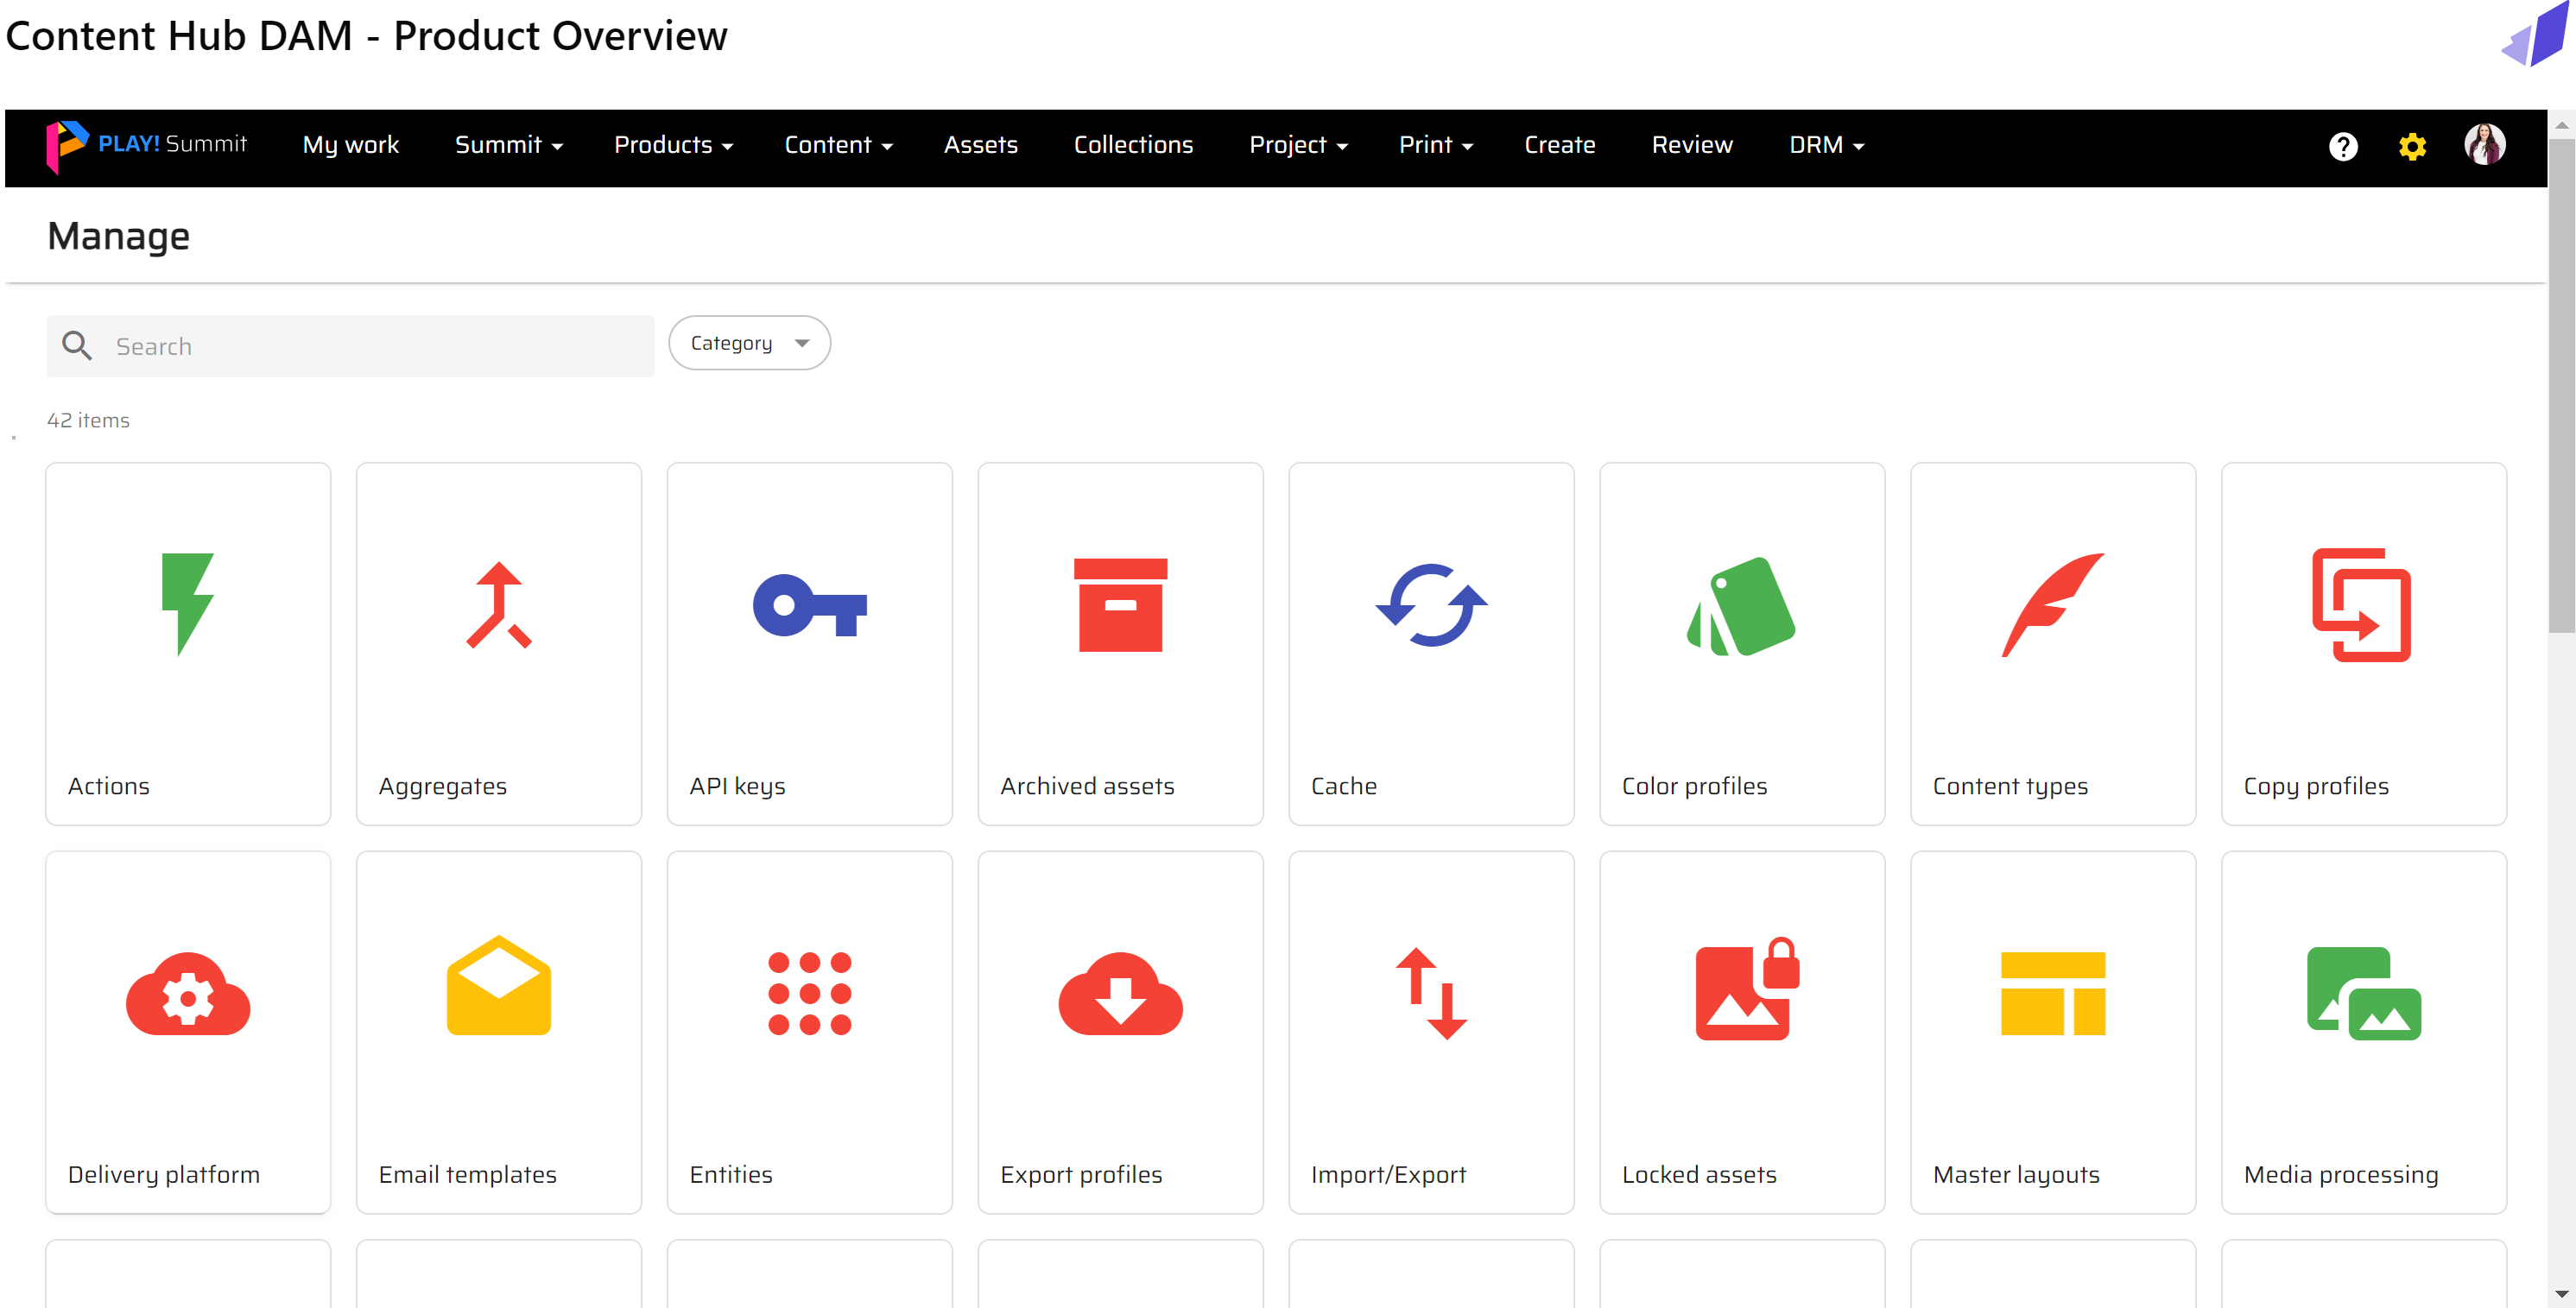Open the Actions lightning bolt tile
This screenshot has width=2576, height=1308.
click(x=188, y=604)
